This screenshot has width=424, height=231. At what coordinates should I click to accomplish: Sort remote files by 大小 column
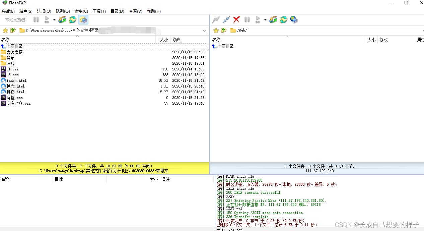point(371,40)
